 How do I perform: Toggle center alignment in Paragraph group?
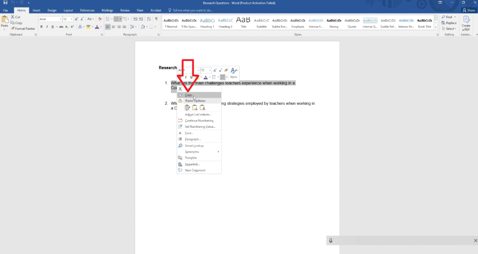tap(113, 27)
